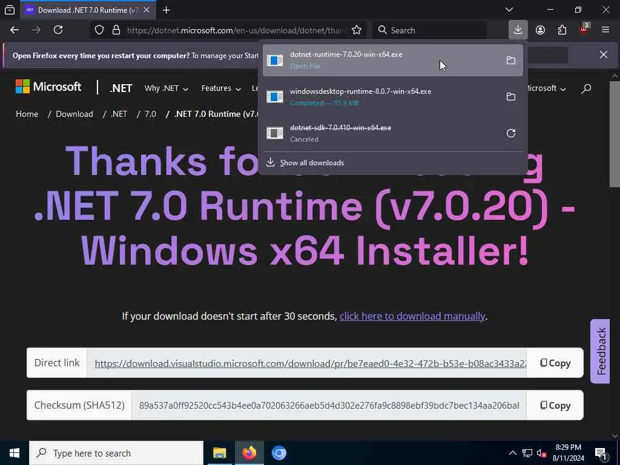Open a new browser tab
Viewport: 620px width, 465px height.
tap(167, 10)
